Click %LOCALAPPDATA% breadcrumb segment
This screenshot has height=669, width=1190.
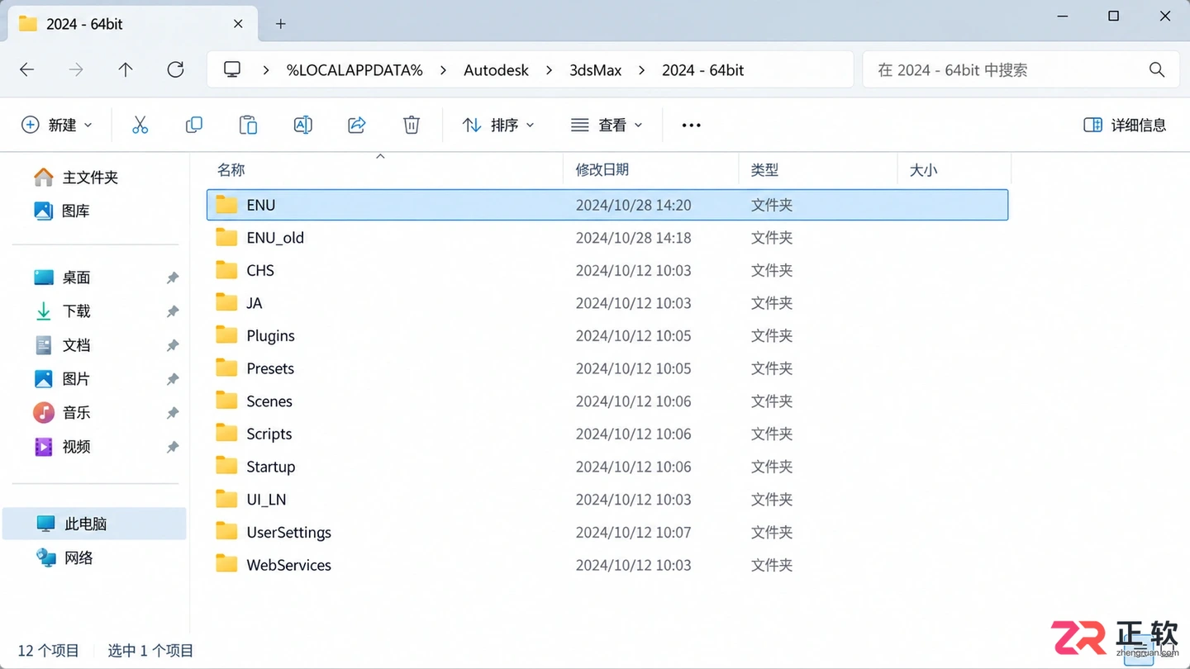coord(355,70)
